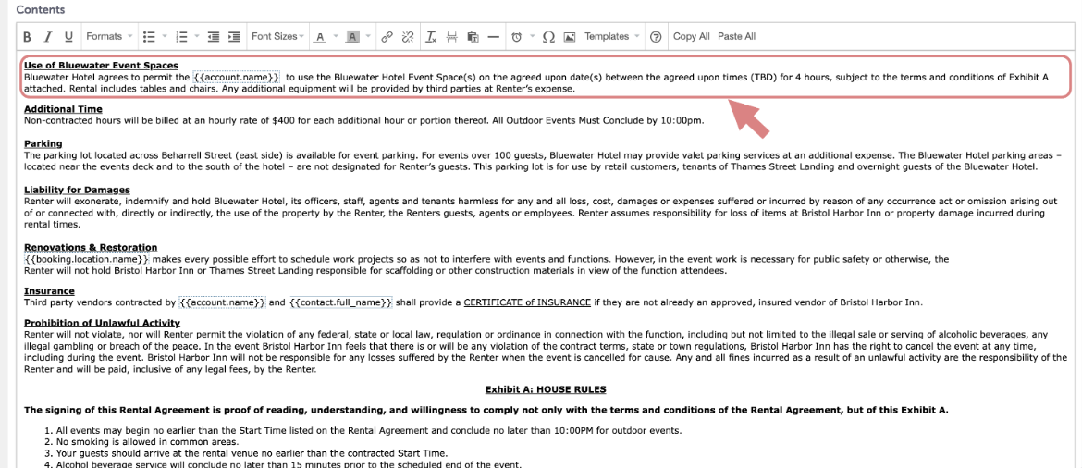
Task: Click the 'Exhibit A: HOUSE RULES' heading
Action: 546,389
